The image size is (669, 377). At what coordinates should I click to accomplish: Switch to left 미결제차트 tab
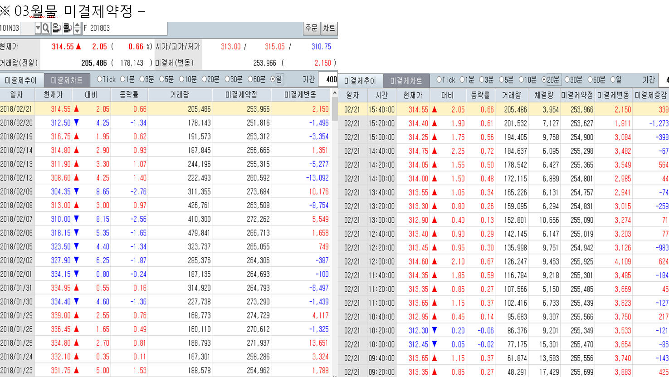point(67,80)
